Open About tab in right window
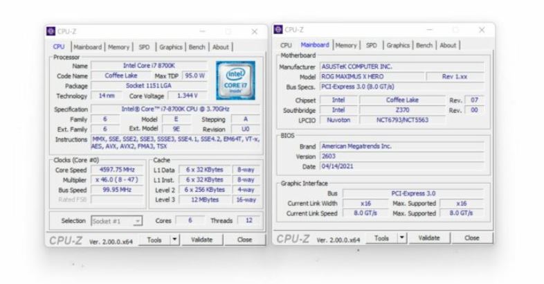This screenshot has width=544, height=284. coord(448,45)
